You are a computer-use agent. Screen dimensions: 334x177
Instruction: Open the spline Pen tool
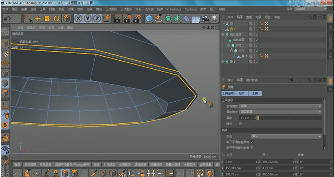click(159, 18)
